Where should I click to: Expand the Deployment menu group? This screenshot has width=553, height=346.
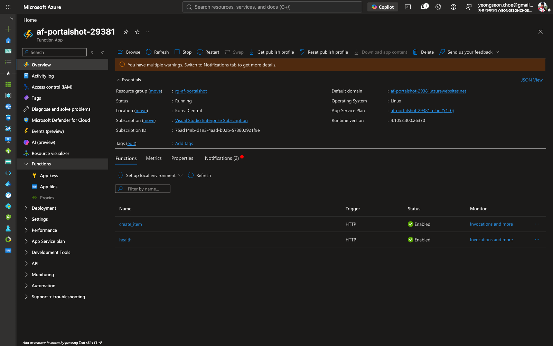26,208
